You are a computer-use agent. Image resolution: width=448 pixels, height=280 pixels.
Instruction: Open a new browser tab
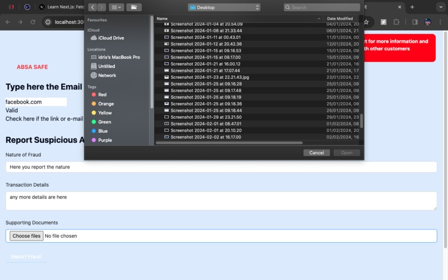click(x=412, y=7)
